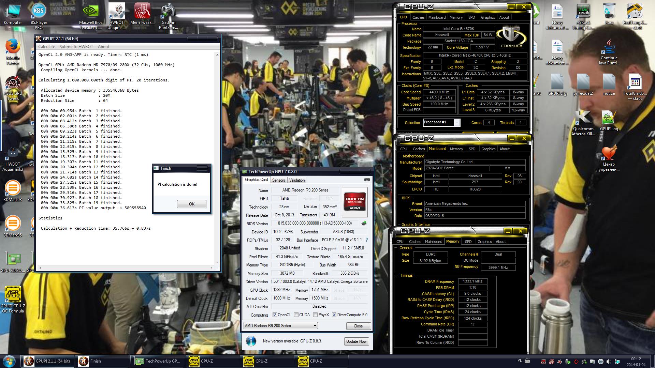Open the Gadwin PrintScreen desktop icon

point(169,16)
